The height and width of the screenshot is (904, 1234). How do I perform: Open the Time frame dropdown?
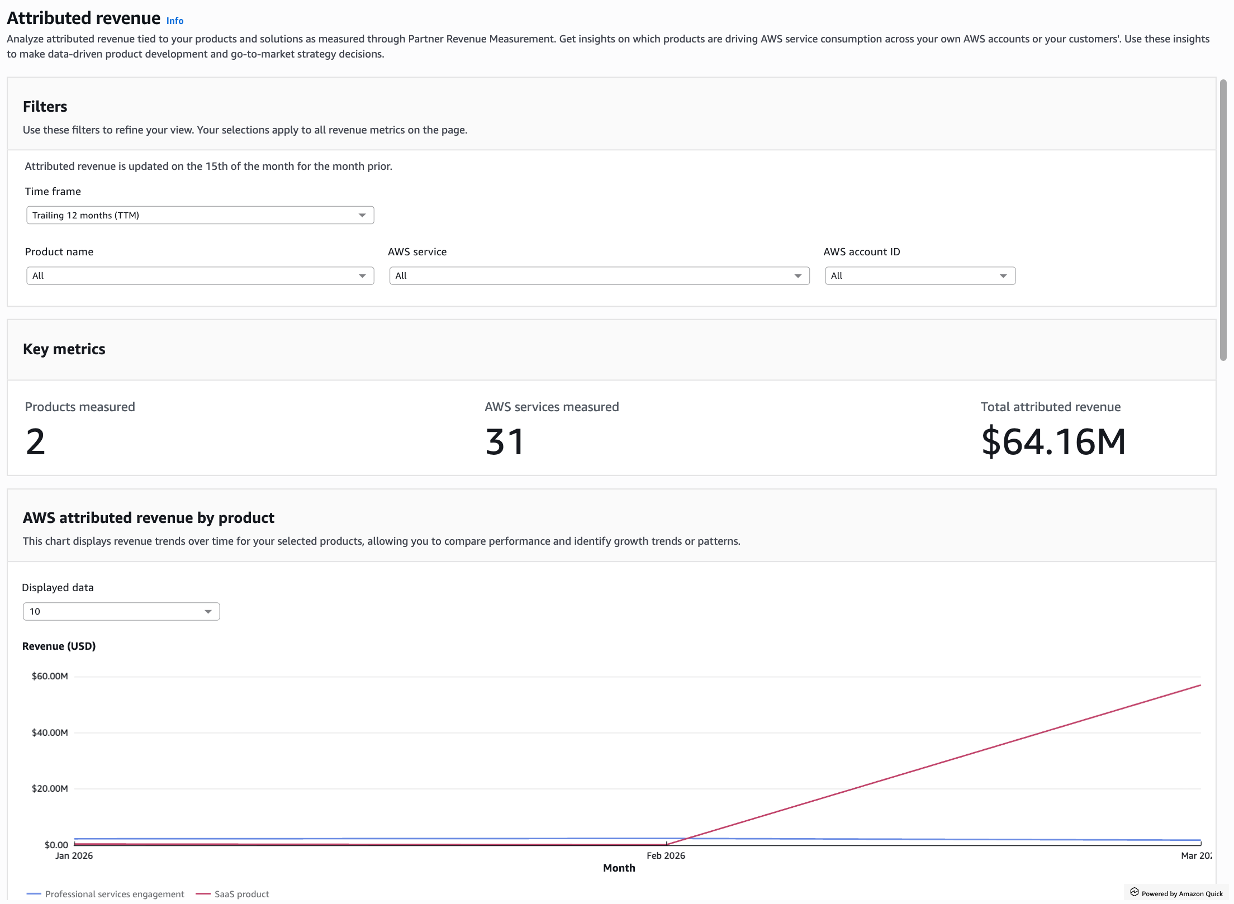point(200,215)
